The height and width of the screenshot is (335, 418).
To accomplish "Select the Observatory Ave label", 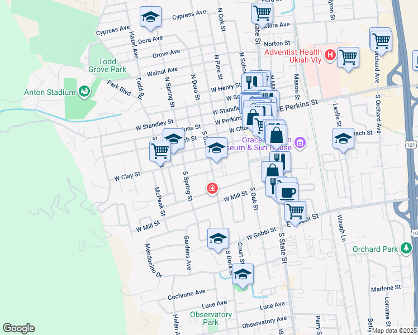I will tap(264, 322).
